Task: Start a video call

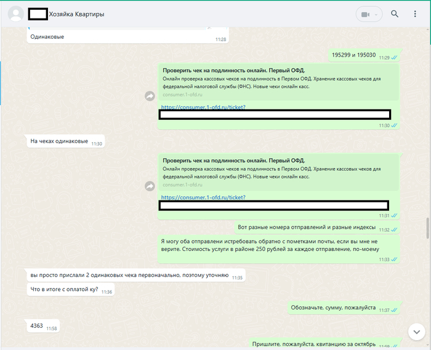Action: [x=365, y=14]
